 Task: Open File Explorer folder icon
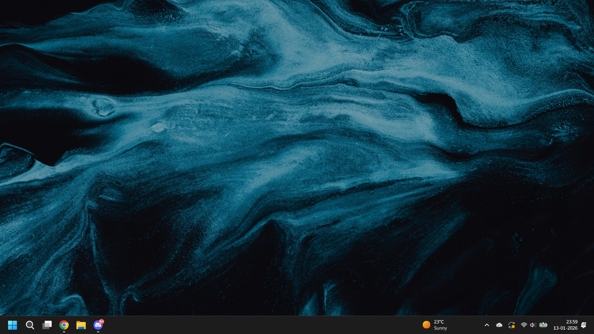click(81, 325)
